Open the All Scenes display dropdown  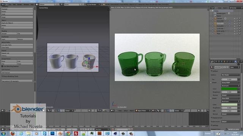(x=236, y=8)
